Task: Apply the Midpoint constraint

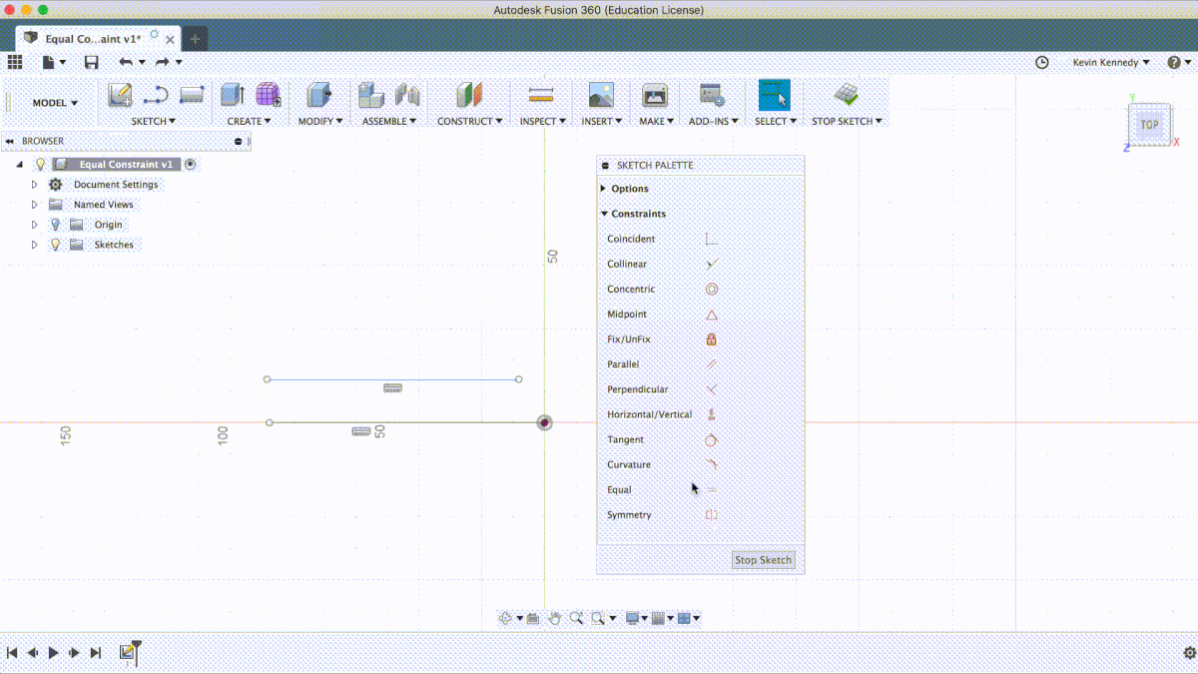Action: [x=711, y=315]
